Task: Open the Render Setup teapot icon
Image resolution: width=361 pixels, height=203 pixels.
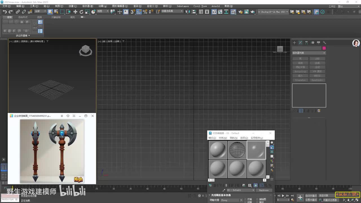Action: coord(240,12)
